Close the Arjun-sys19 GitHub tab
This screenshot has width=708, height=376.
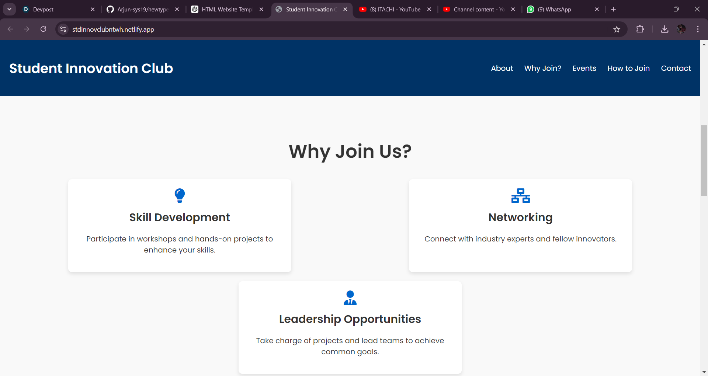point(177,9)
